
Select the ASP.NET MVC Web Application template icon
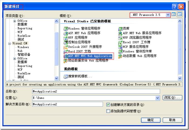(66, 56)
